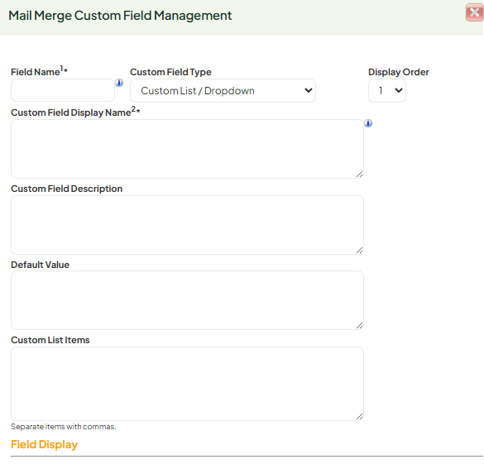Click the resize grip of Custom Field Description box

[359, 251]
